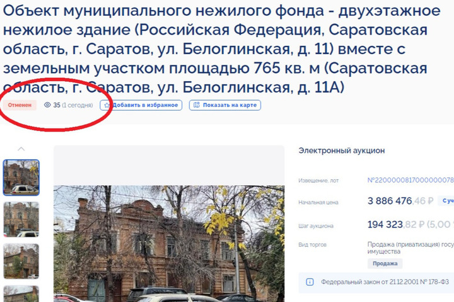Open Показать на карте button
Screen dimensions: 454x302
click(x=225, y=105)
